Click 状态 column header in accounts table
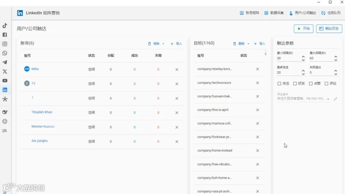Screen dimensions: 345x194 (91, 56)
